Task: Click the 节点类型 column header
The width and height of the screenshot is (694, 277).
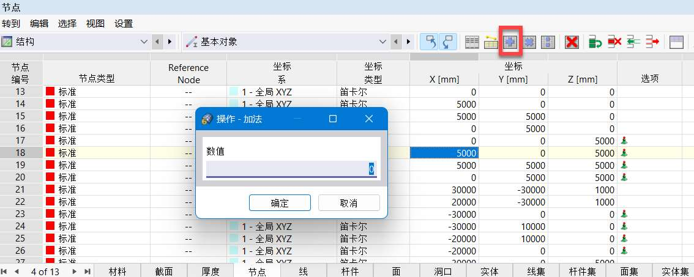Action: [97, 79]
